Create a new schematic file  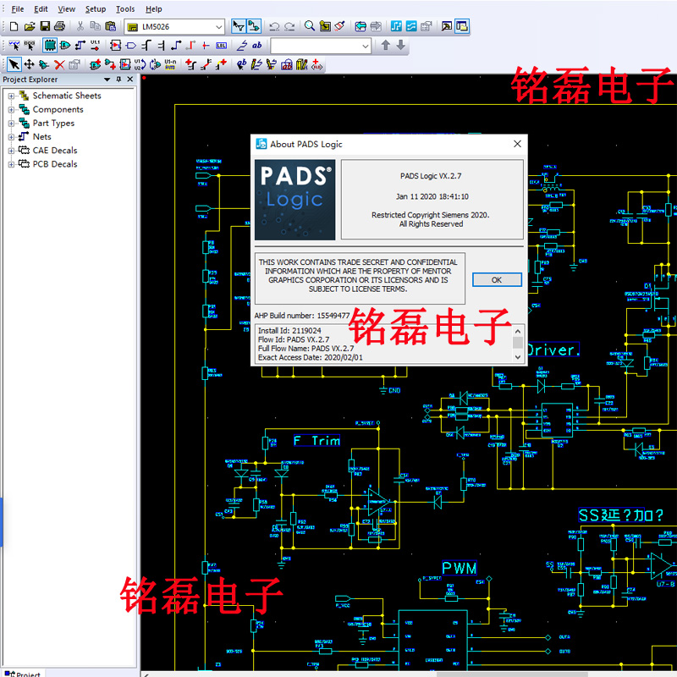pos(14,27)
